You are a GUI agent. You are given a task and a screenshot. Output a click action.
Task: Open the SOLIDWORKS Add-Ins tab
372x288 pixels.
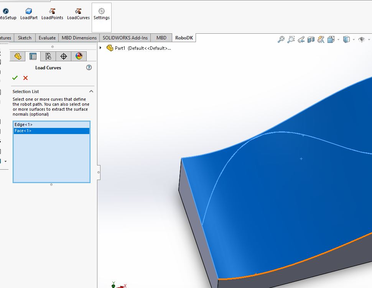point(125,38)
